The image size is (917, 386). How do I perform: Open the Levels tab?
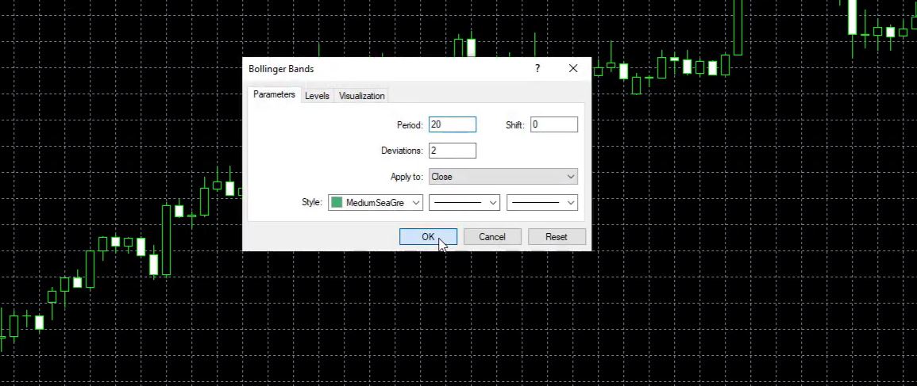click(317, 96)
